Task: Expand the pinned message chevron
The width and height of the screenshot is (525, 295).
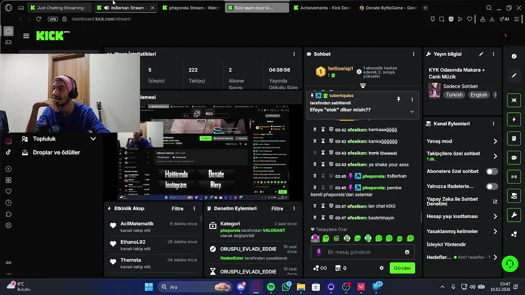Action: click(x=412, y=111)
